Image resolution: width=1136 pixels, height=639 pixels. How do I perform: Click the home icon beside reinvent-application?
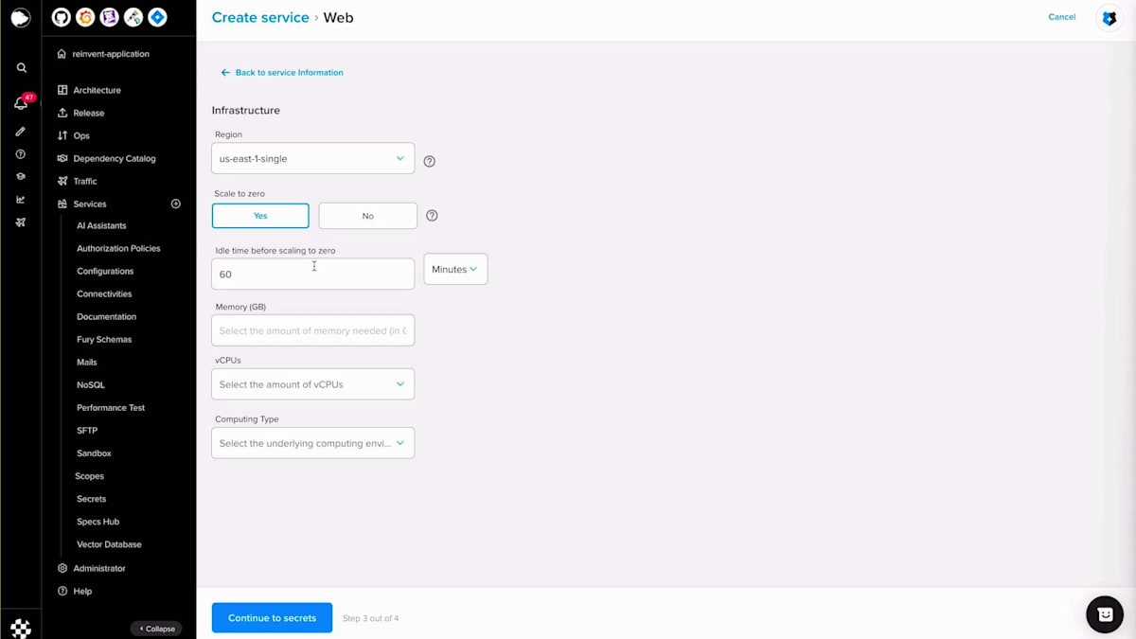(62, 54)
